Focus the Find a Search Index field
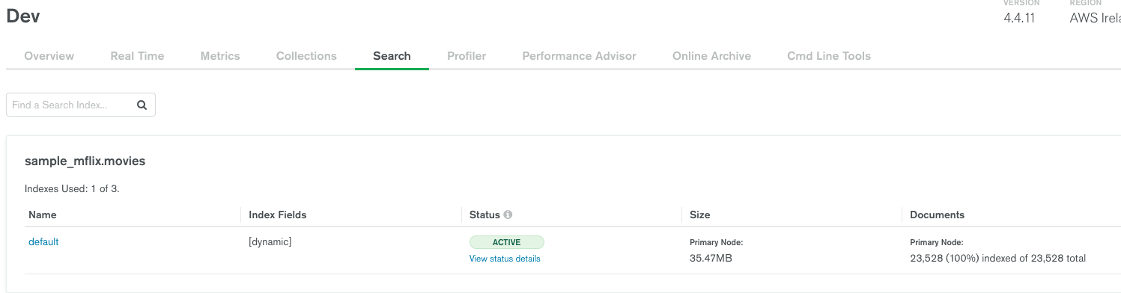The height and width of the screenshot is (293, 1121). click(x=81, y=105)
